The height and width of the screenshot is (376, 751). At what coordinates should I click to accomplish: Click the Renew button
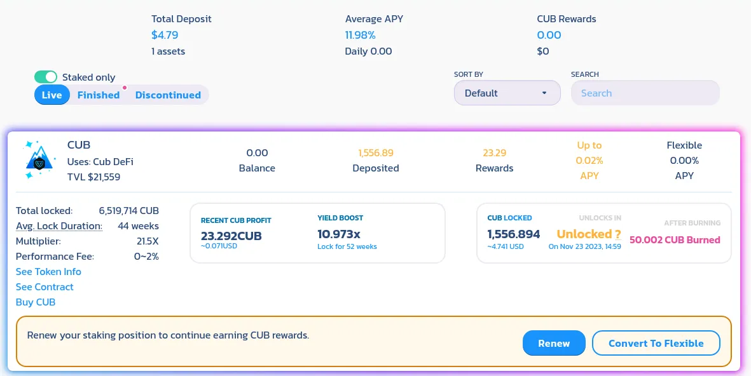(x=554, y=343)
